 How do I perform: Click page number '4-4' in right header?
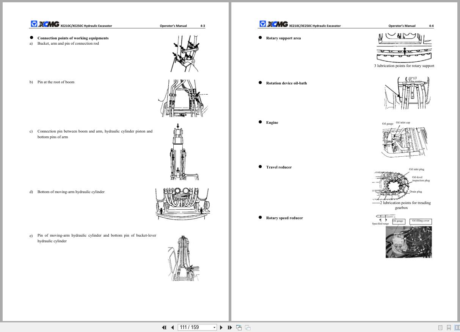click(432, 26)
